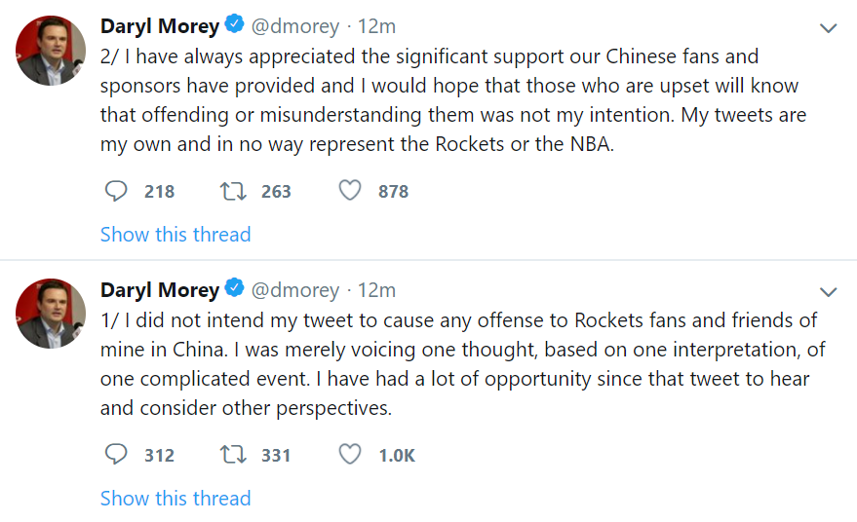Retweet the 1/ tweet with 331 retweets
The width and height of the screenshot is (857, 522).
pos(233,454)
